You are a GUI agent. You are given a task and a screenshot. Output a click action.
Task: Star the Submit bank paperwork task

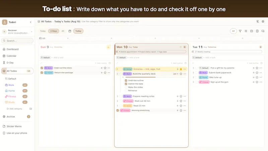257,72
